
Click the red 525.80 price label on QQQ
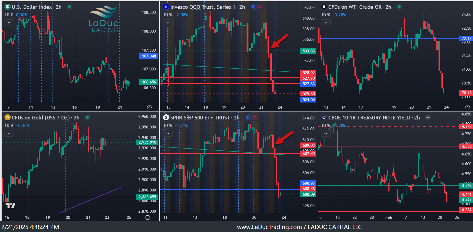pyautogui.click(x=308, y=94)
